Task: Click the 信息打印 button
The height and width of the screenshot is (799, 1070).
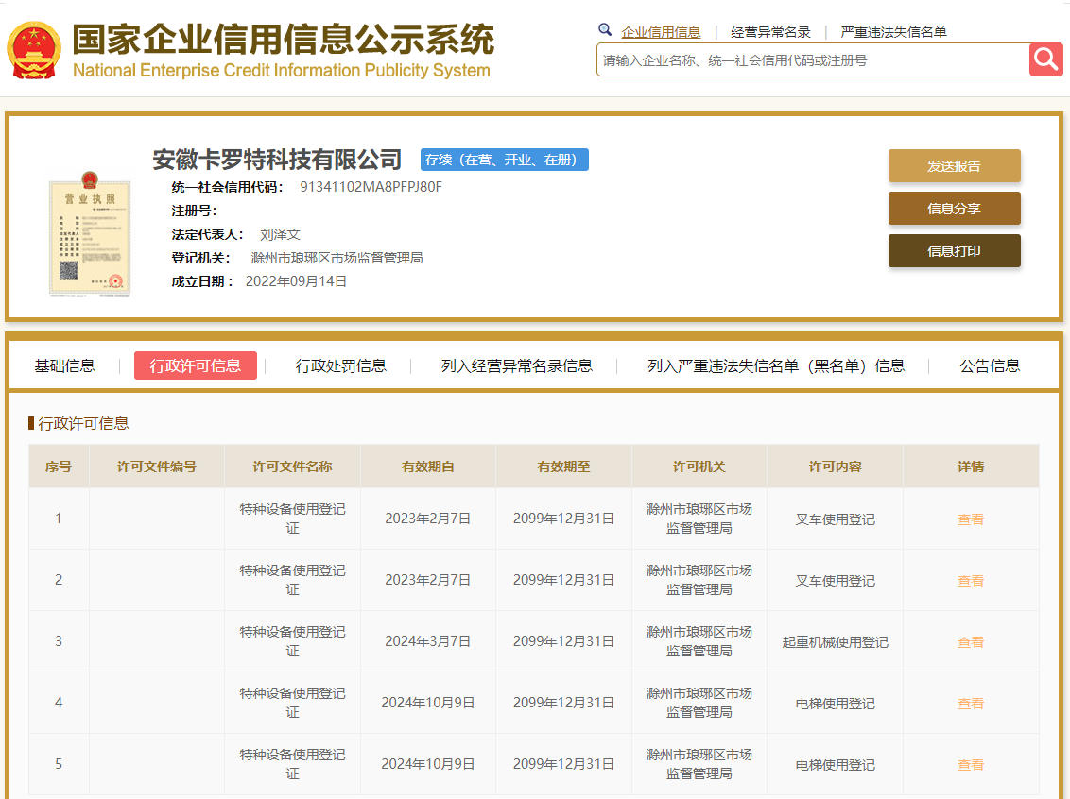Action: coord(954,251)
